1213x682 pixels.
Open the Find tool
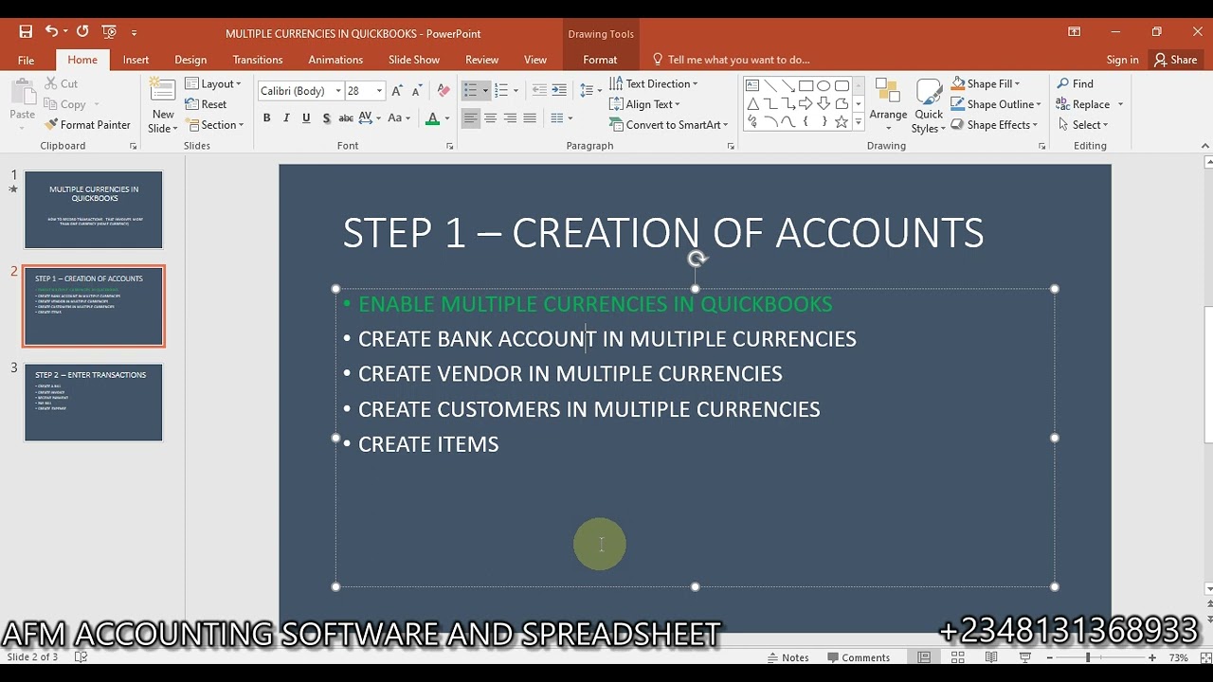1076,84
